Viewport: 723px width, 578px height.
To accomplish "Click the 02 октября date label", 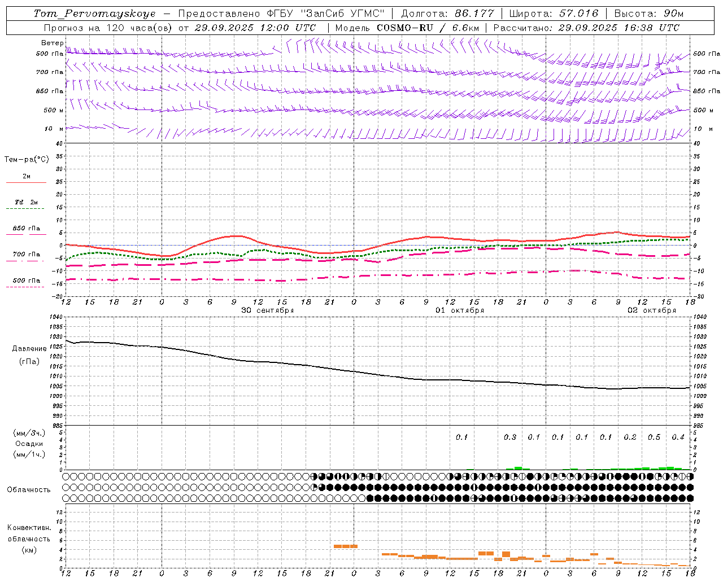I will (652, 310).
